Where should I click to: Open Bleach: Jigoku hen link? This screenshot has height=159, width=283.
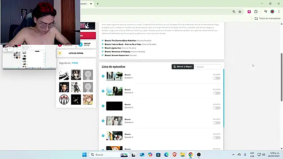click(x=113, y=48)
